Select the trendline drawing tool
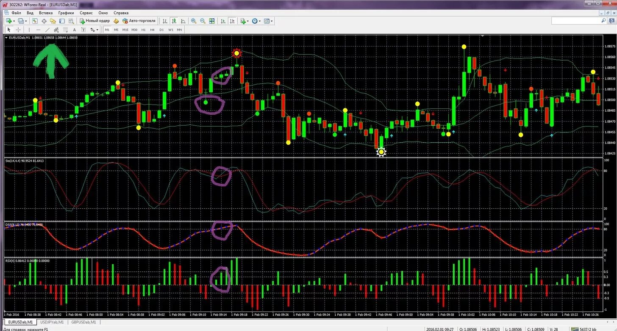617x331 pixels. point(47,30)
